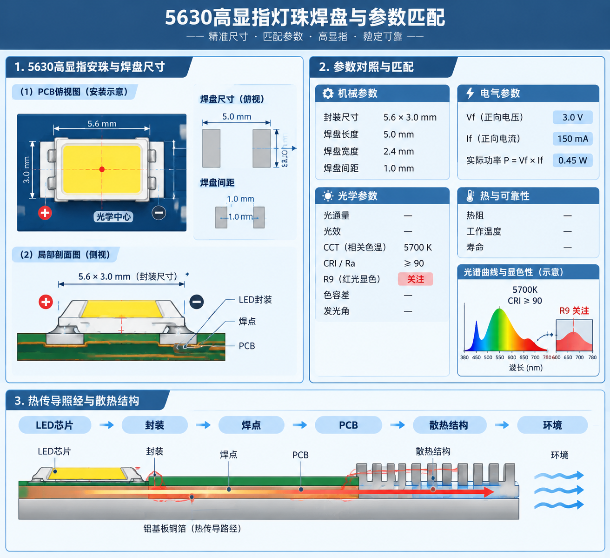Click the R9 red inset spectrum chart

pyautogui.click(x=574, y=336)
